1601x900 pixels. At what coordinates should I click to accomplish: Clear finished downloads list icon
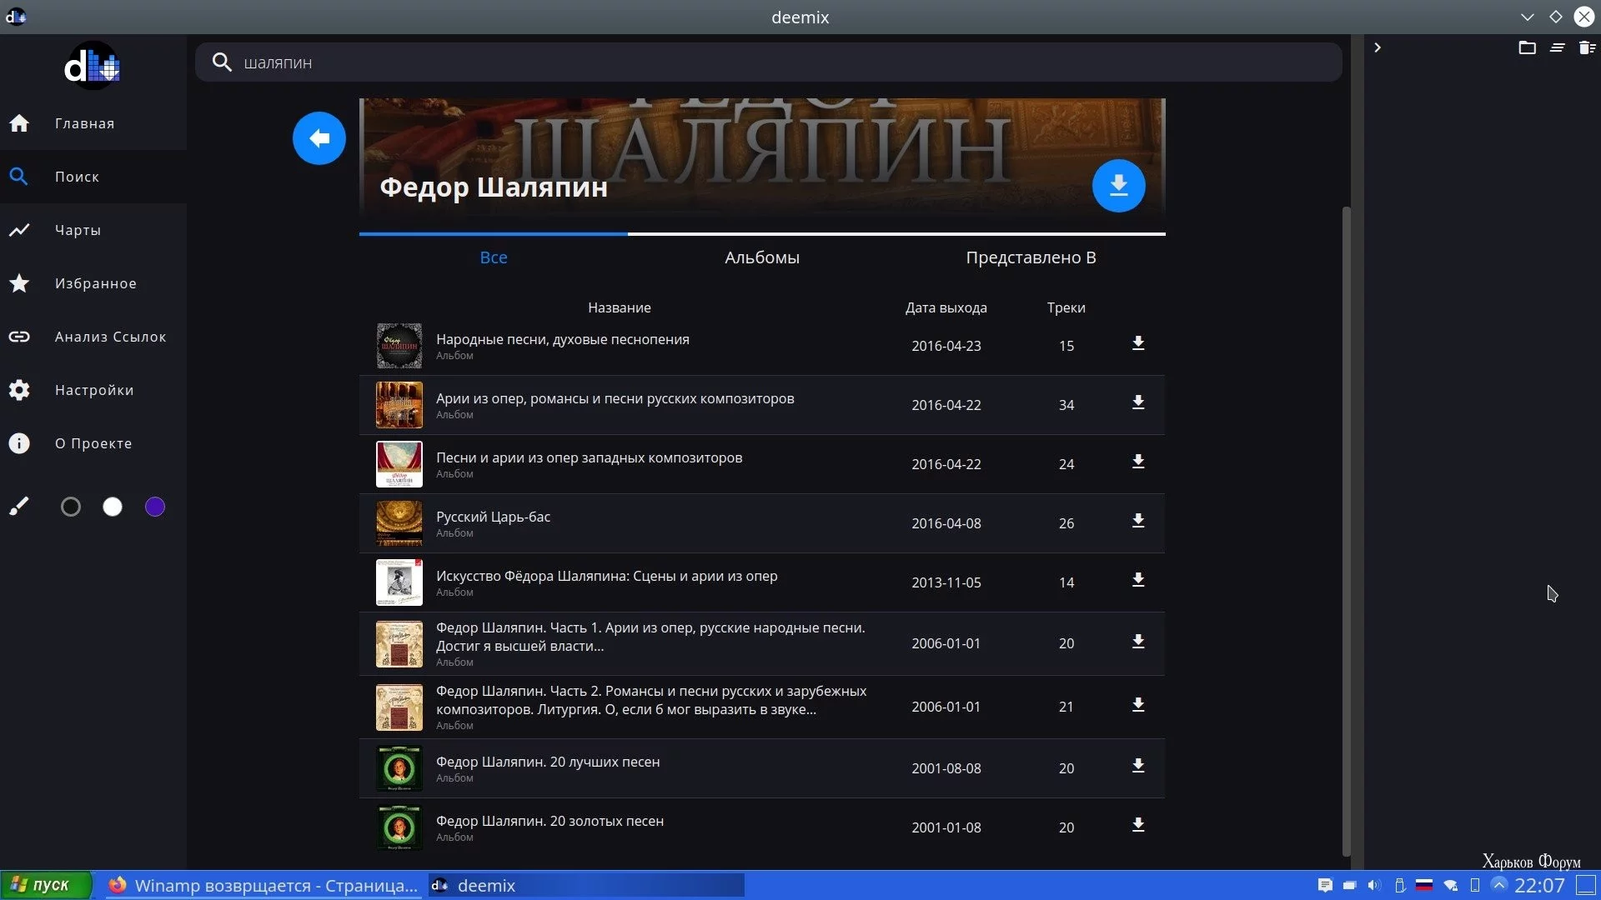pyautogui.click(x=1557, y=47)
